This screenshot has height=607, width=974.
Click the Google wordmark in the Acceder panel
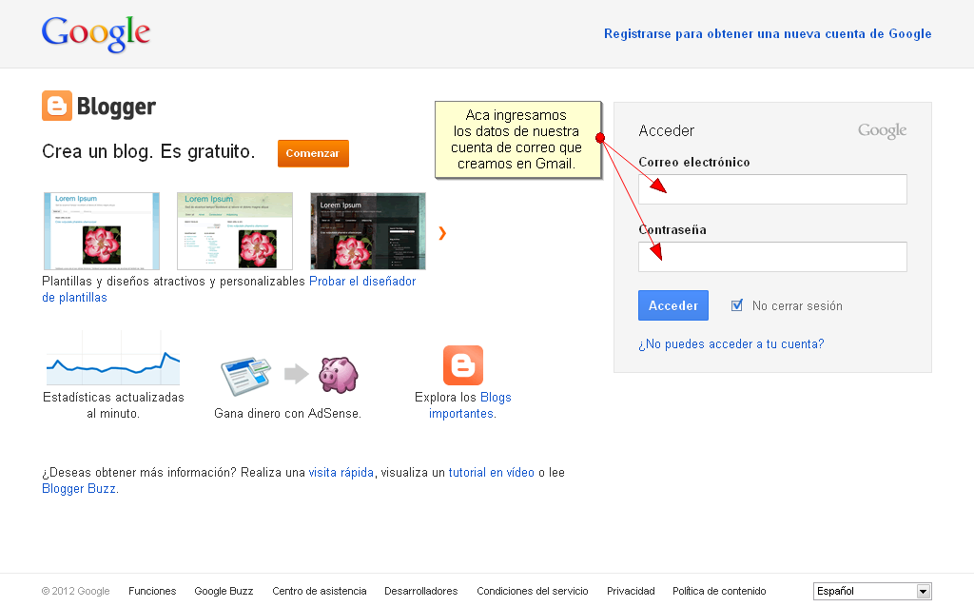pyautogui.click(x=881, y=130)
